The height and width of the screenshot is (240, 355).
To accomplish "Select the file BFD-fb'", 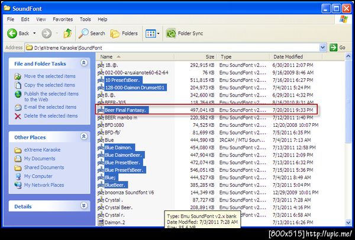I will point(112,133).
